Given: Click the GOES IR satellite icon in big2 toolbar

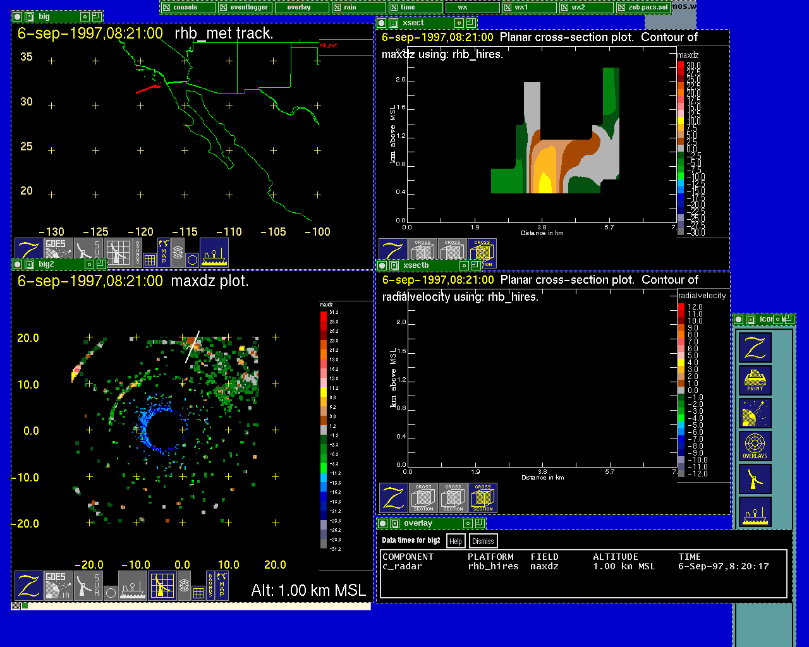Looking at the screenshot, I should (58, 586).
